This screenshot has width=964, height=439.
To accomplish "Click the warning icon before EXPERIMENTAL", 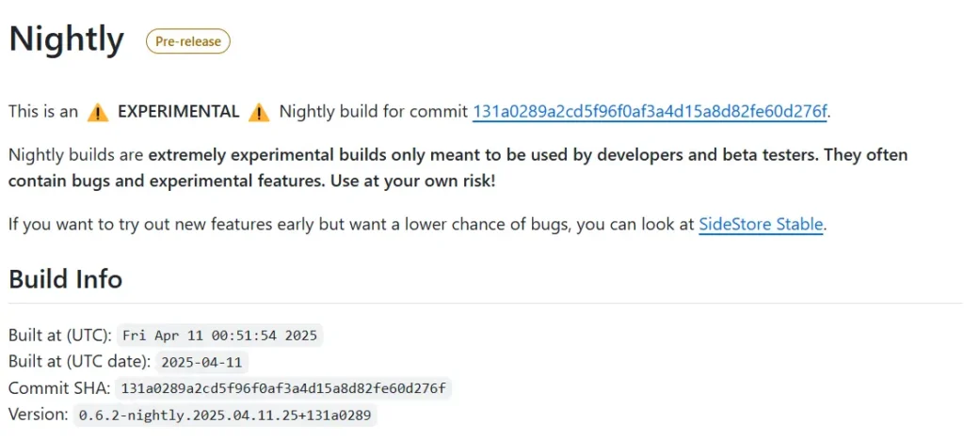I will pos(98,113).
